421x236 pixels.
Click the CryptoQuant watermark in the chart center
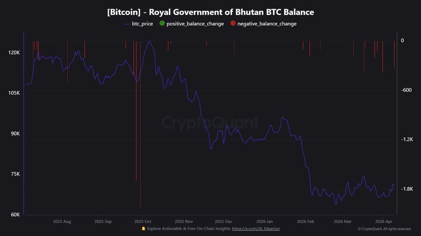(x=210, y=123)
